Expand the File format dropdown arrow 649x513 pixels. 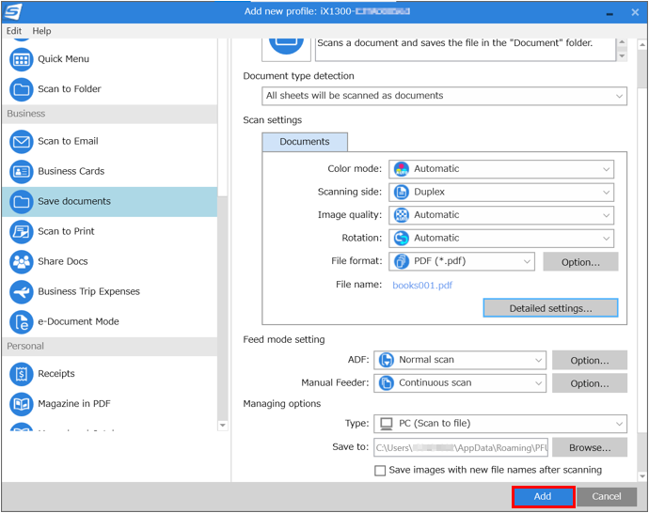(x=527, y=261)
